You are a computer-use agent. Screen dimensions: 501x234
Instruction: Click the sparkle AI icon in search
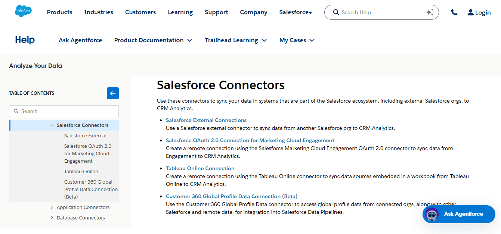[x=430, y=12]
